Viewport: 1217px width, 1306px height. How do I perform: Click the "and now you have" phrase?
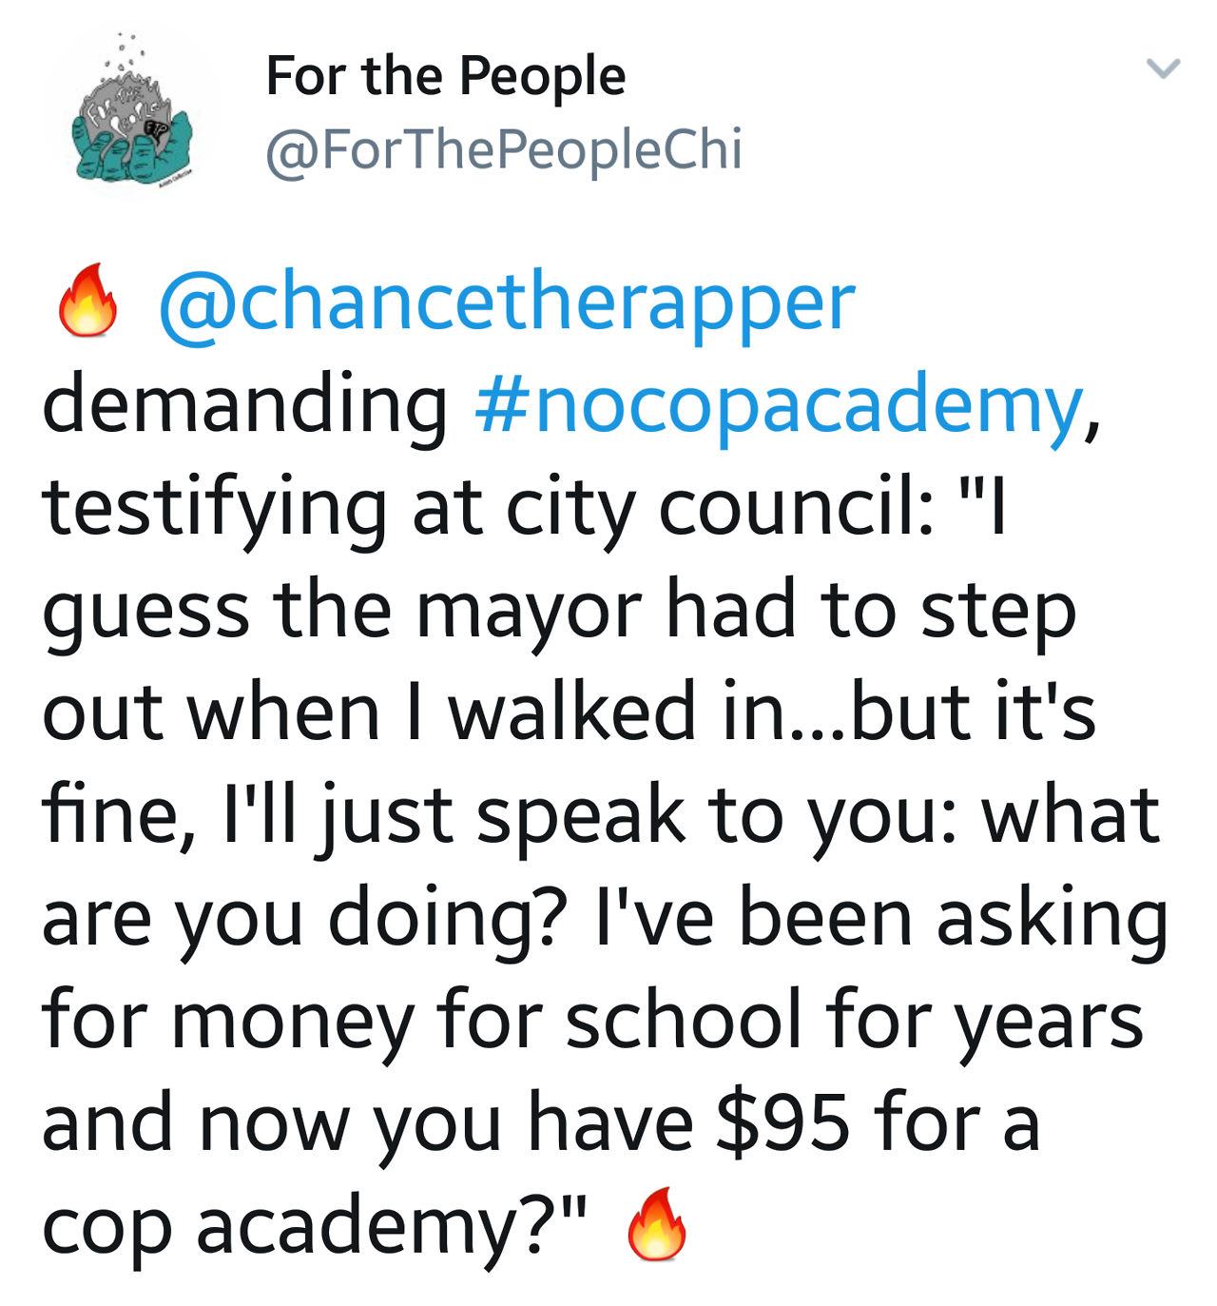(367, 1123)
